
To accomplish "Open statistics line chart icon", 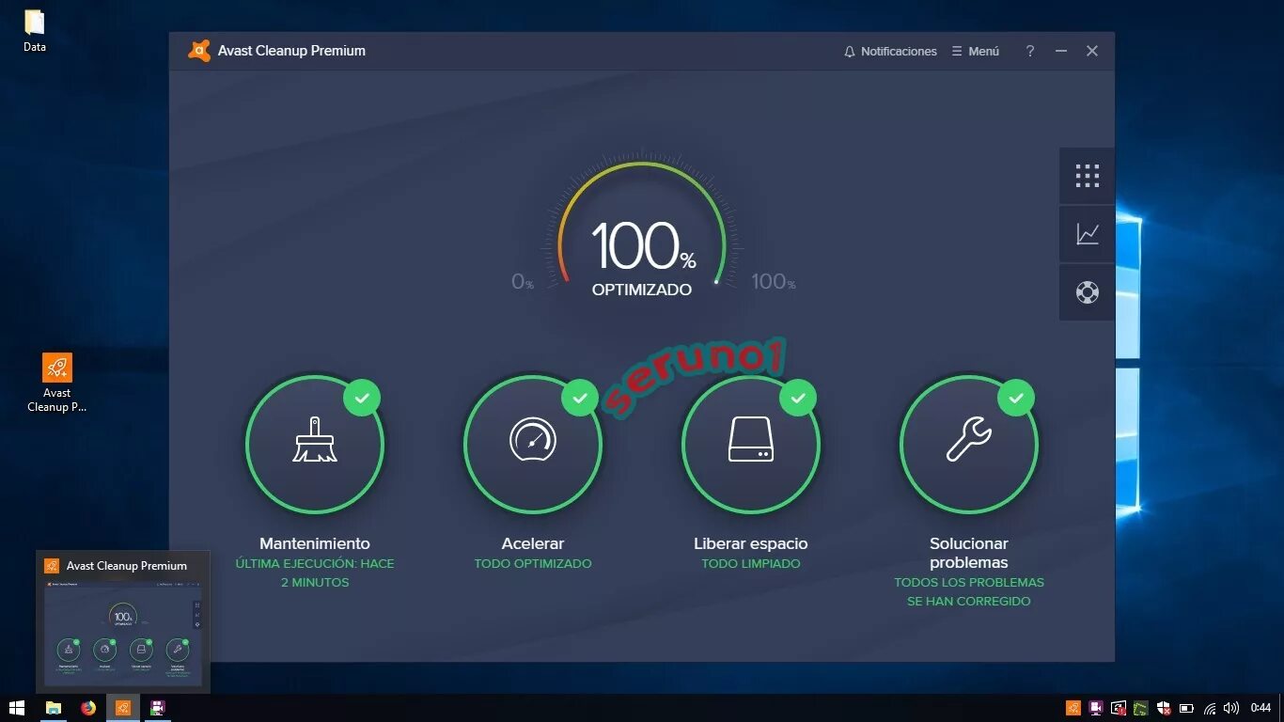I will 1088,234.
